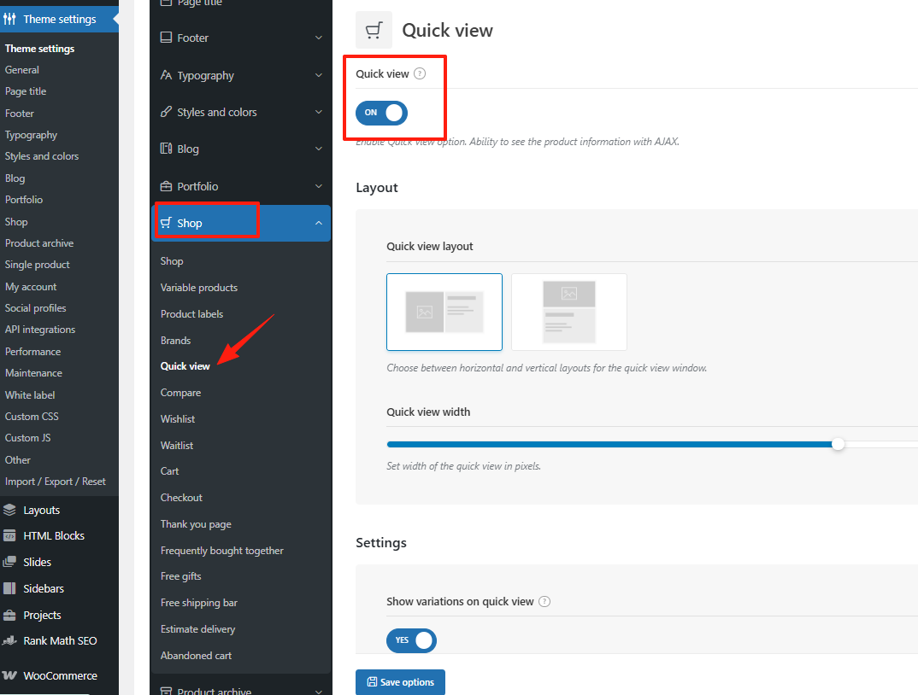The height and width of the screenshot is (695, 918).
Task: Click the Slides icon
Action: click(x=9, y=562)
